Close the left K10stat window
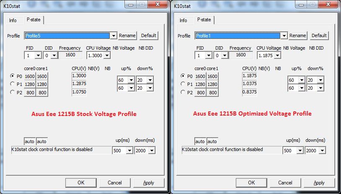Image resolution: width=341 pixels, height=194 pixels. tap(158, 4)
